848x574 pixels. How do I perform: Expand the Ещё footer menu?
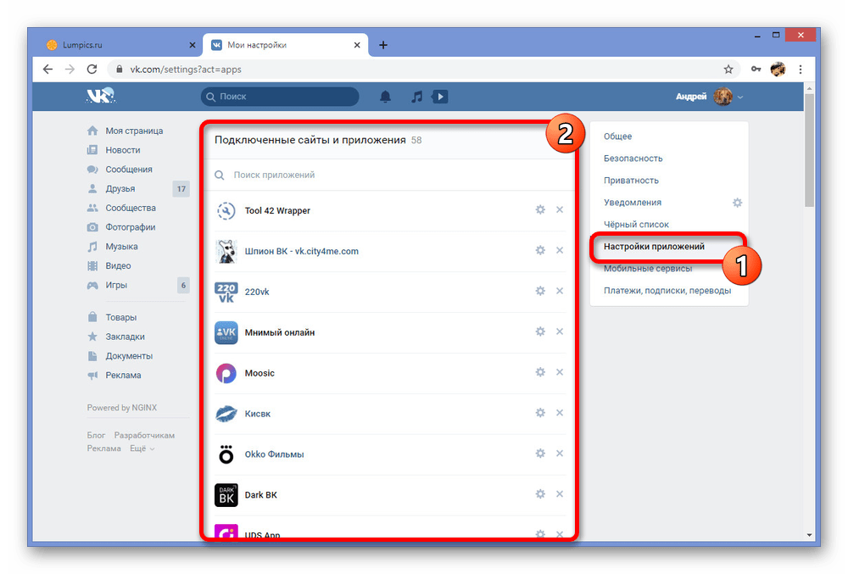142,449
